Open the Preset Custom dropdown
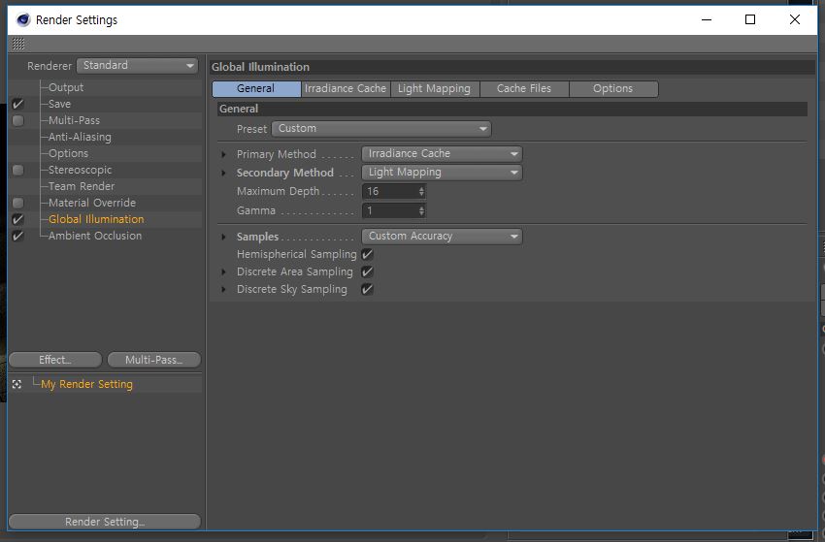 tap(381, 129)
